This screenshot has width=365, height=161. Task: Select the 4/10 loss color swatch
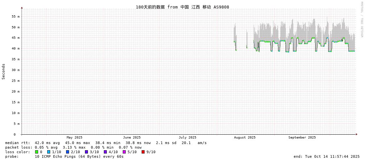[105, 152]
